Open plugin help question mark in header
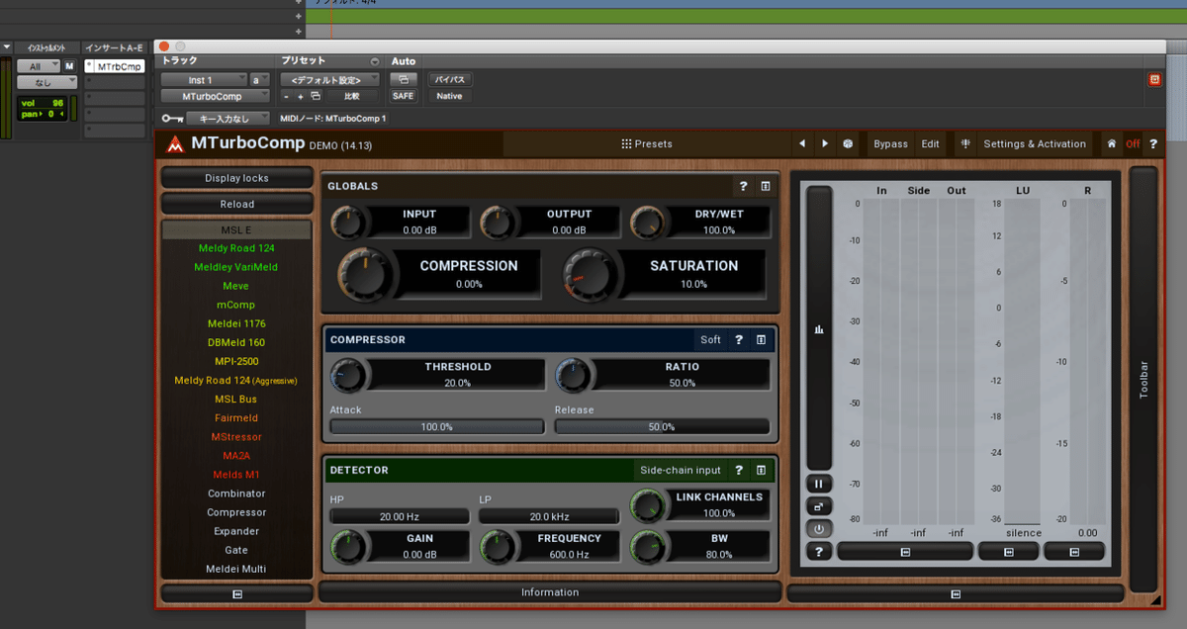 click(x=1152, y=144)
